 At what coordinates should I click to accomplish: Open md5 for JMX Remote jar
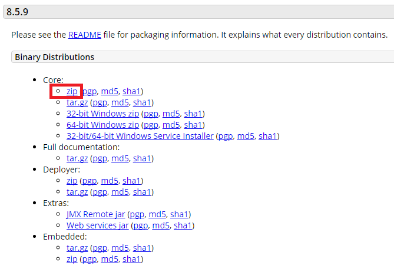(x=157, y=214)
